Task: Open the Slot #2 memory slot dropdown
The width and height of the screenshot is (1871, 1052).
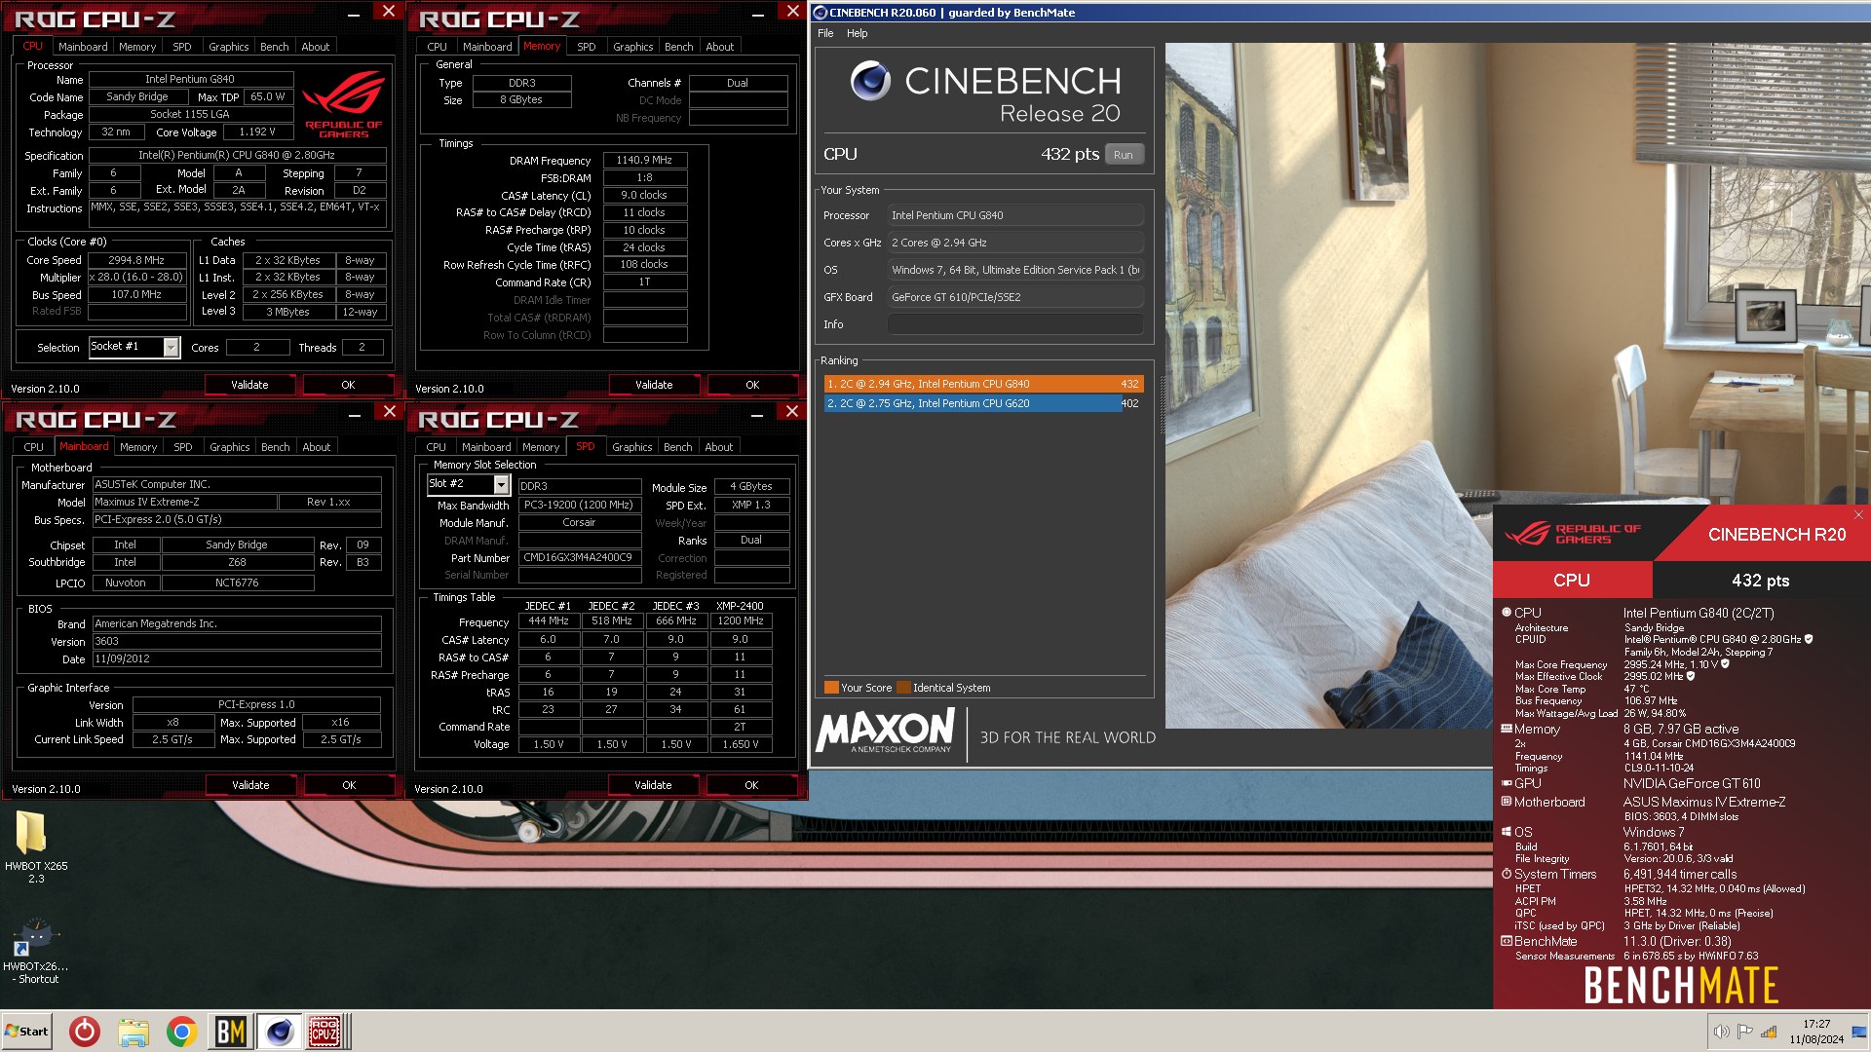Action: point(501,484)
